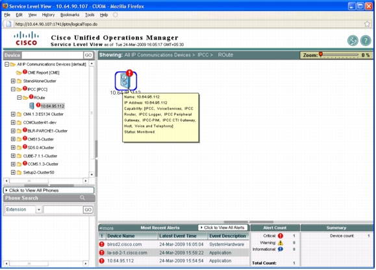The image size is (376, 270).
Task: Click the critical icon for la-sd-2-1.cisco.com alert
Action: click(102, 253)
